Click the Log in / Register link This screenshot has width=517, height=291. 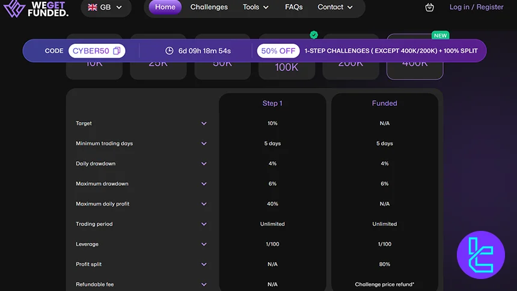476,7
